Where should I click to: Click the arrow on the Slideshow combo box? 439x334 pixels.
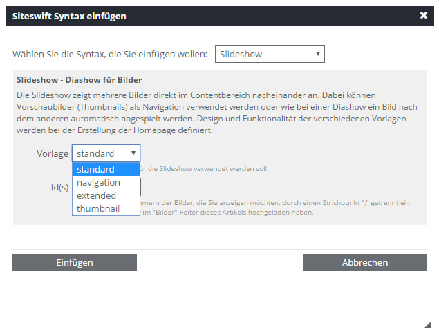[317, 54]
